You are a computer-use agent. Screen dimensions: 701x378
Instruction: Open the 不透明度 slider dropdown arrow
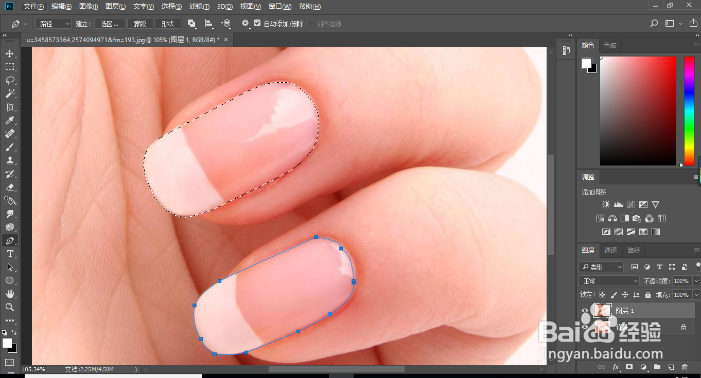point(696,281)
